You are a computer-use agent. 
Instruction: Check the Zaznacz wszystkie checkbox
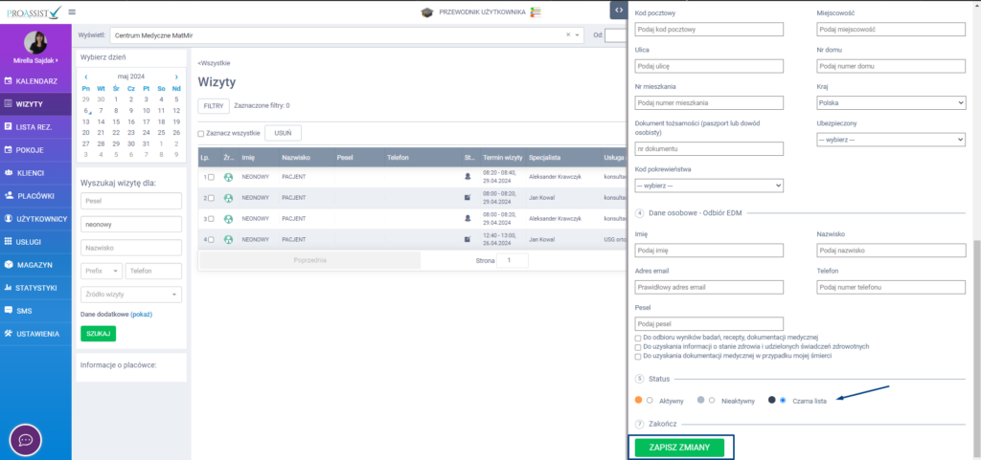[201, 134]
